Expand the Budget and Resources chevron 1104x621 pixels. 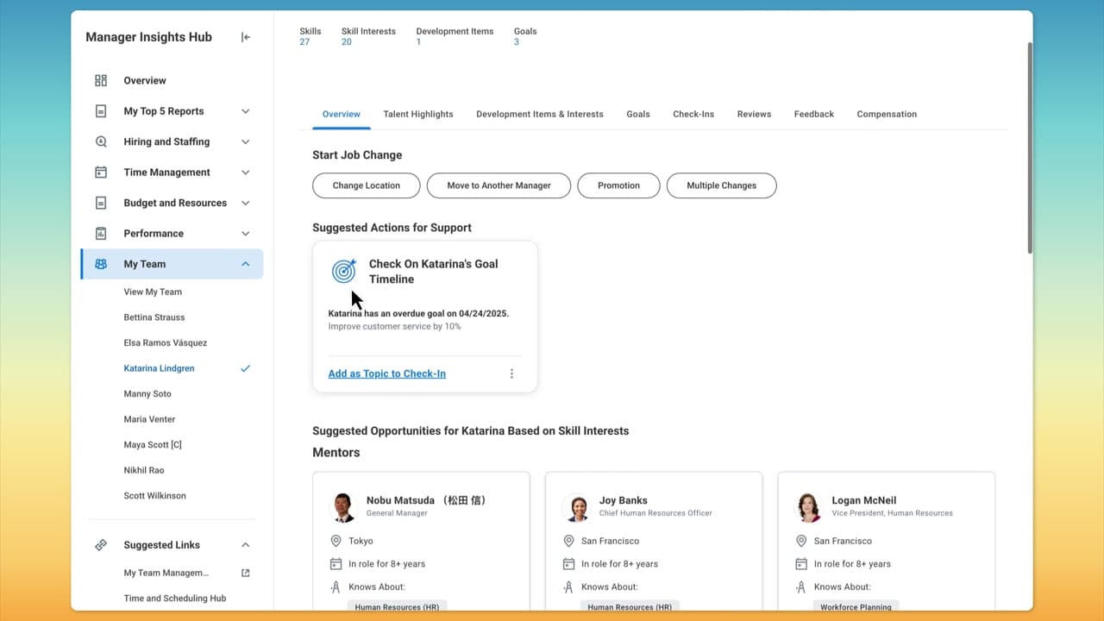tap(245, 203)
